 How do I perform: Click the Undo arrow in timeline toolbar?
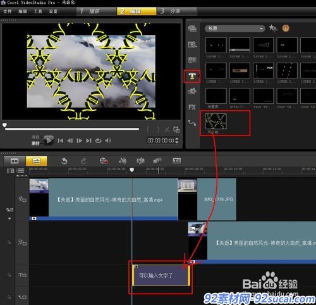click(64, 161)
